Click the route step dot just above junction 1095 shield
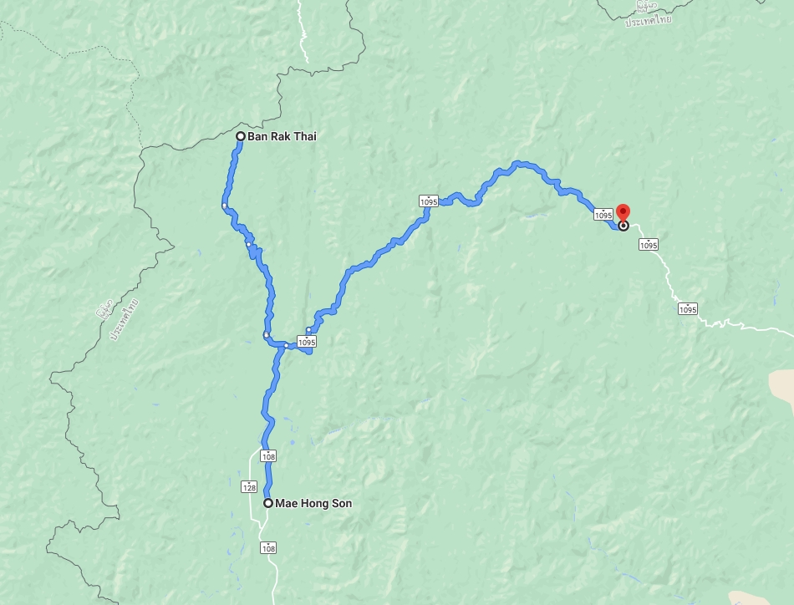Screen dimensions: 794x605 (308, 330)
